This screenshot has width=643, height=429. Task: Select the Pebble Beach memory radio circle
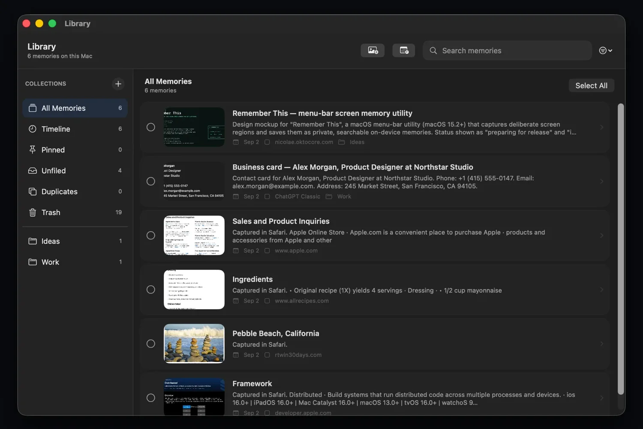click(151, 344)
